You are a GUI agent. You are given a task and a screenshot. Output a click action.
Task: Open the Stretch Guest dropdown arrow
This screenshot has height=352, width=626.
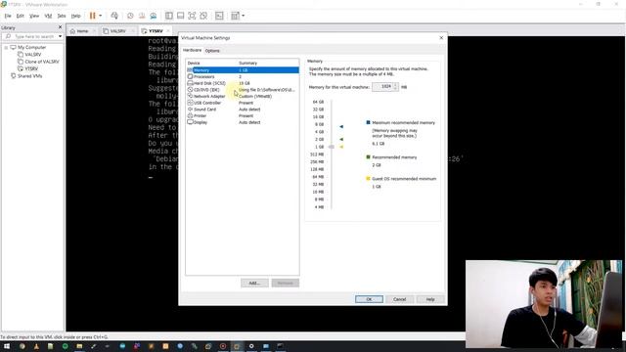point(243,16)
